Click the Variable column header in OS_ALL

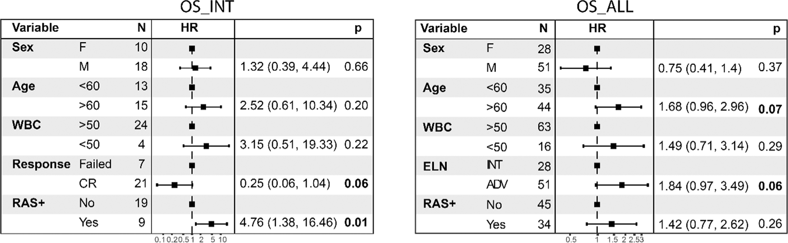tap(444, 28)
